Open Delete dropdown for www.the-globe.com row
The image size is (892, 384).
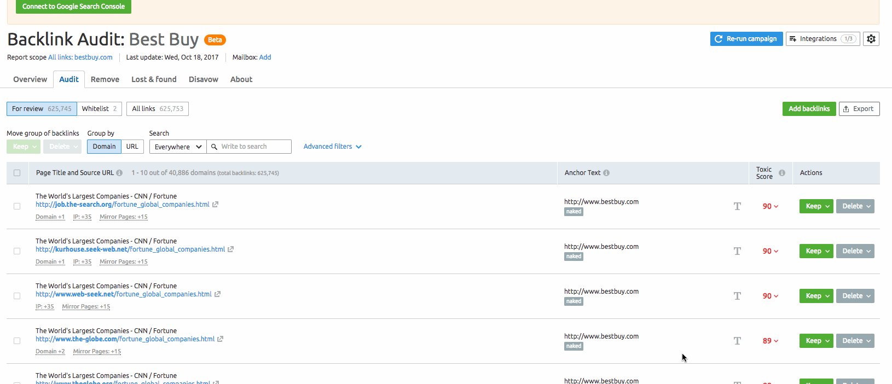click(855, 341)
